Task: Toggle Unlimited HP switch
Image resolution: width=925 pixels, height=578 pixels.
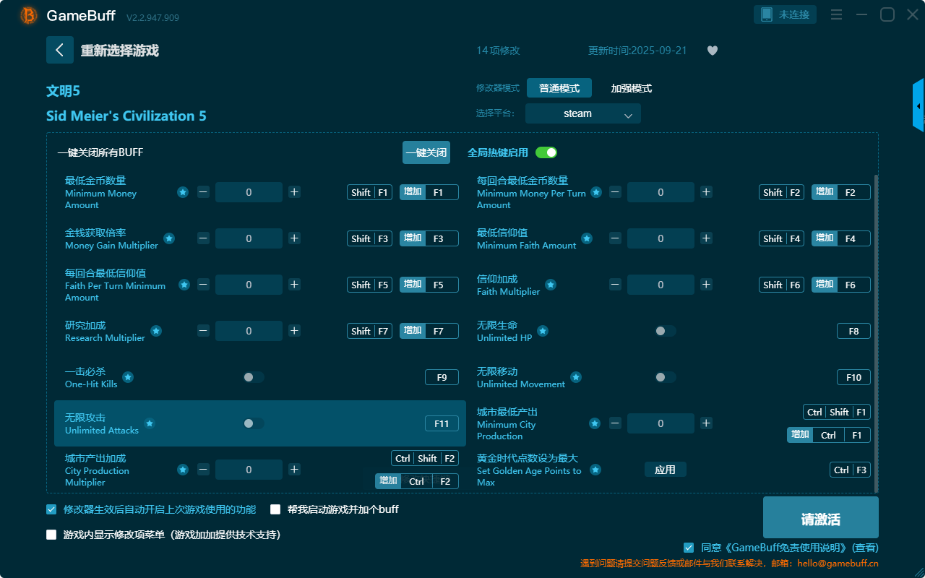Action: coord(666,331)
